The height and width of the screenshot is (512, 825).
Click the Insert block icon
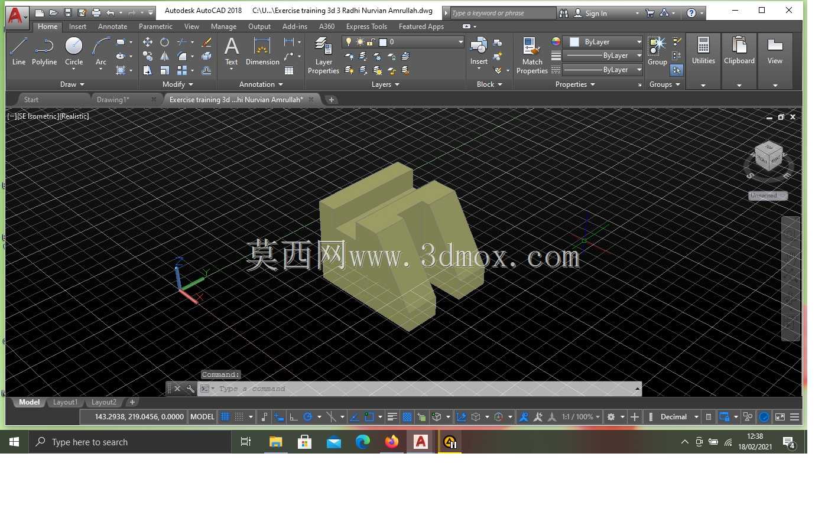click(479, 51)
